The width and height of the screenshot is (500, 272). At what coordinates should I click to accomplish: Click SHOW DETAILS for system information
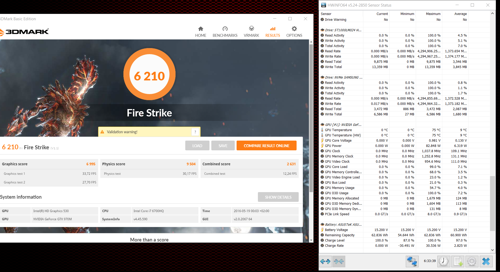click(x=278, y=197)
